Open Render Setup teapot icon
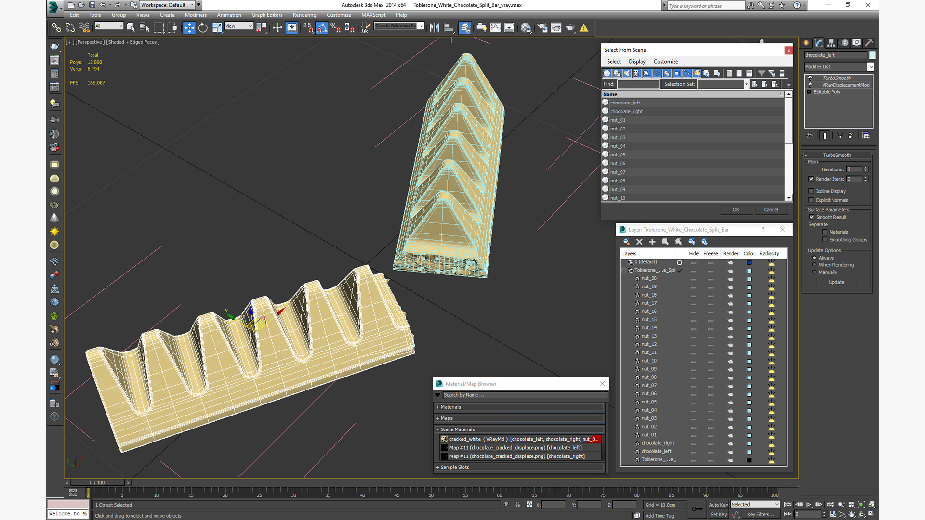Screen dimensions: 925x520 click(542, 28)
